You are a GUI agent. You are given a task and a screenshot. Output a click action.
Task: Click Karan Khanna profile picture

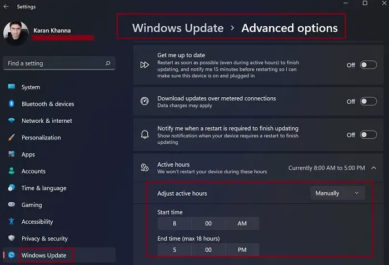16,33
